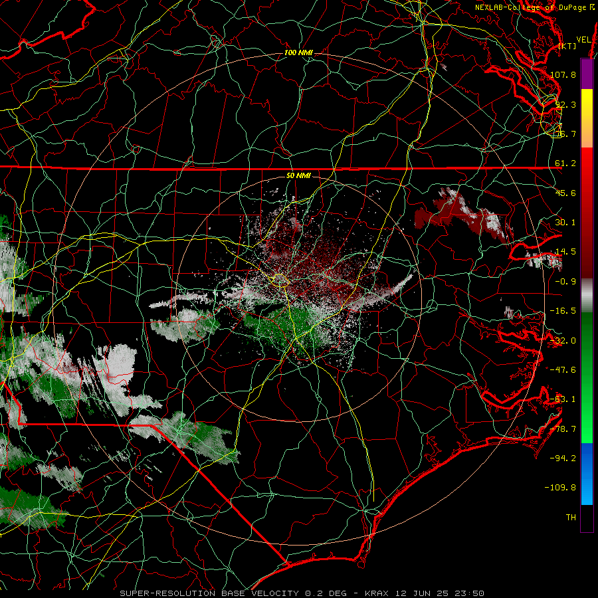Click the 107.8 velocity scale value
Screen dimensions: 598x598
pos(563,74)
